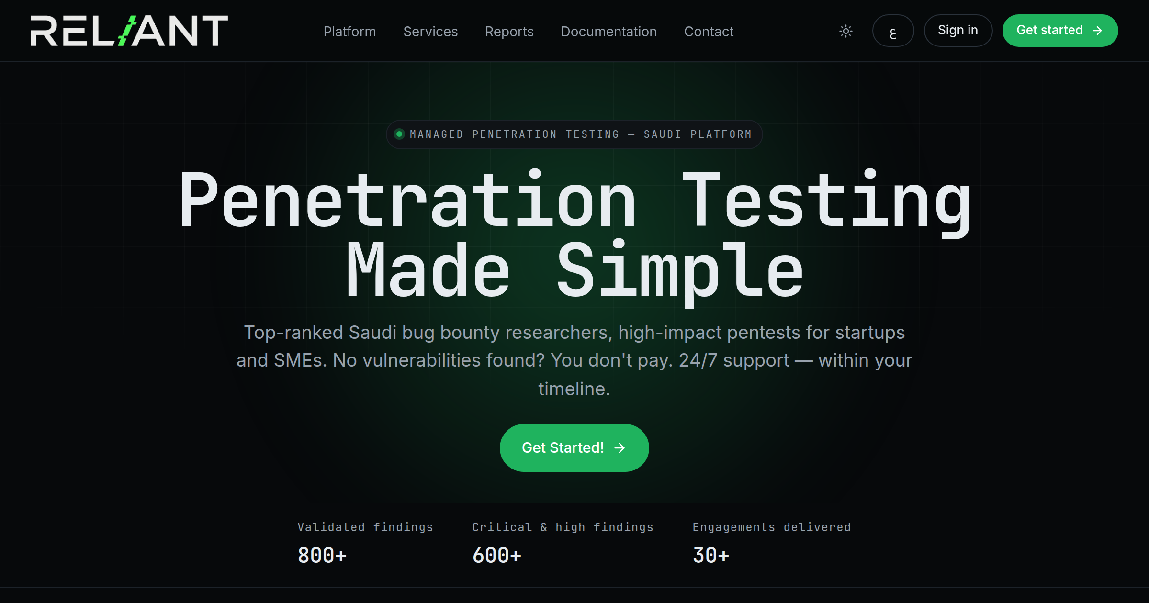Viewport: 1149px width, 603px height.
Task: Go to the Reports page
Action: pos(509,32)
